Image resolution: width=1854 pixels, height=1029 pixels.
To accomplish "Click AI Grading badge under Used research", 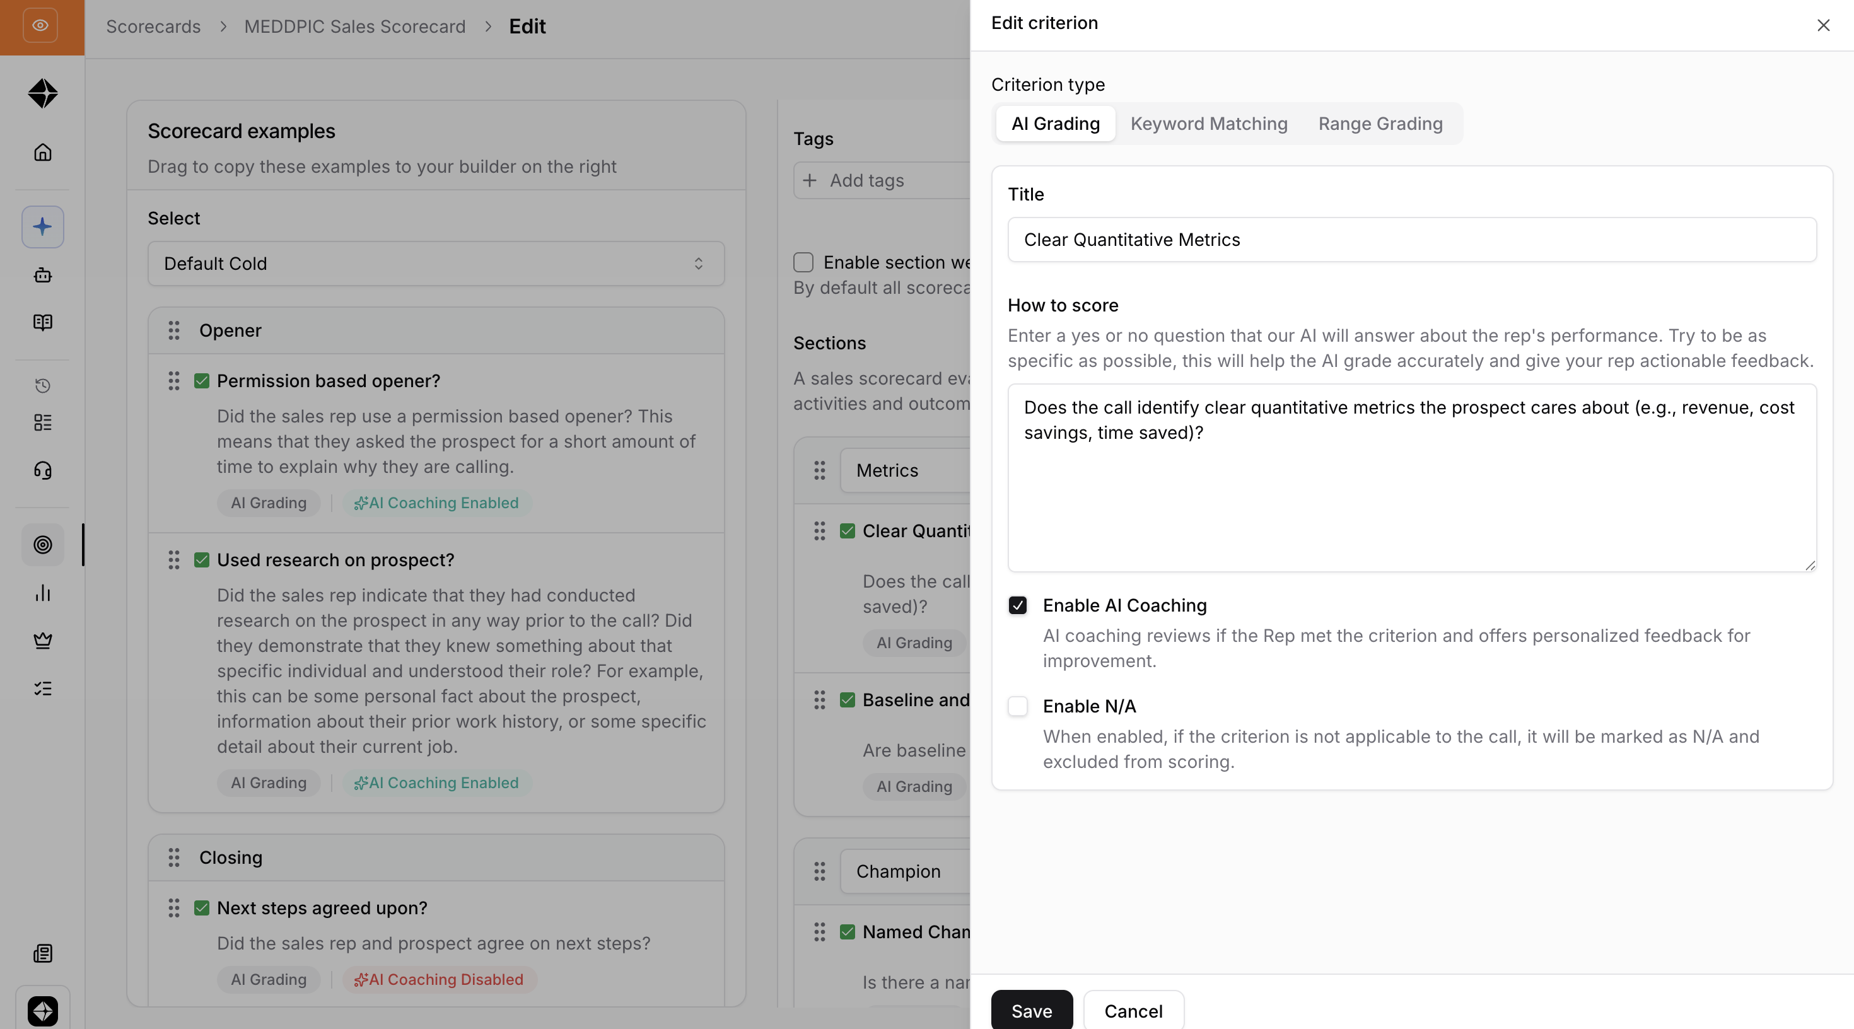I will tap(269, 783).
